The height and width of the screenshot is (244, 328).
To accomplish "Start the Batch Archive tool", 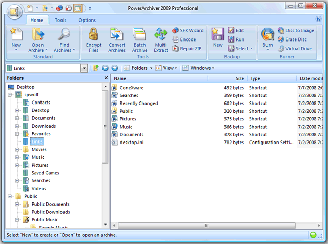I will pos(139,39).
